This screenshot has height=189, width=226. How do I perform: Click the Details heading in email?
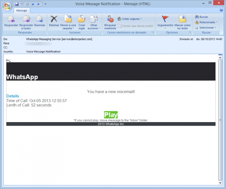coord(13,96)
